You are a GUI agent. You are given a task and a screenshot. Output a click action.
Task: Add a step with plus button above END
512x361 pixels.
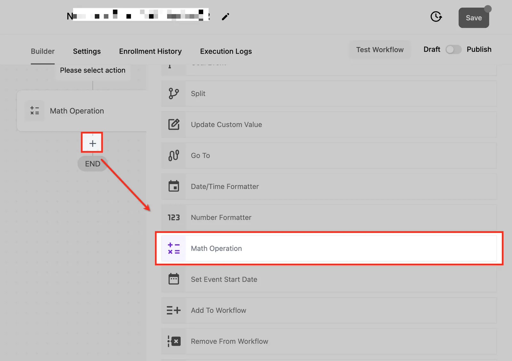tap(92, 143)
